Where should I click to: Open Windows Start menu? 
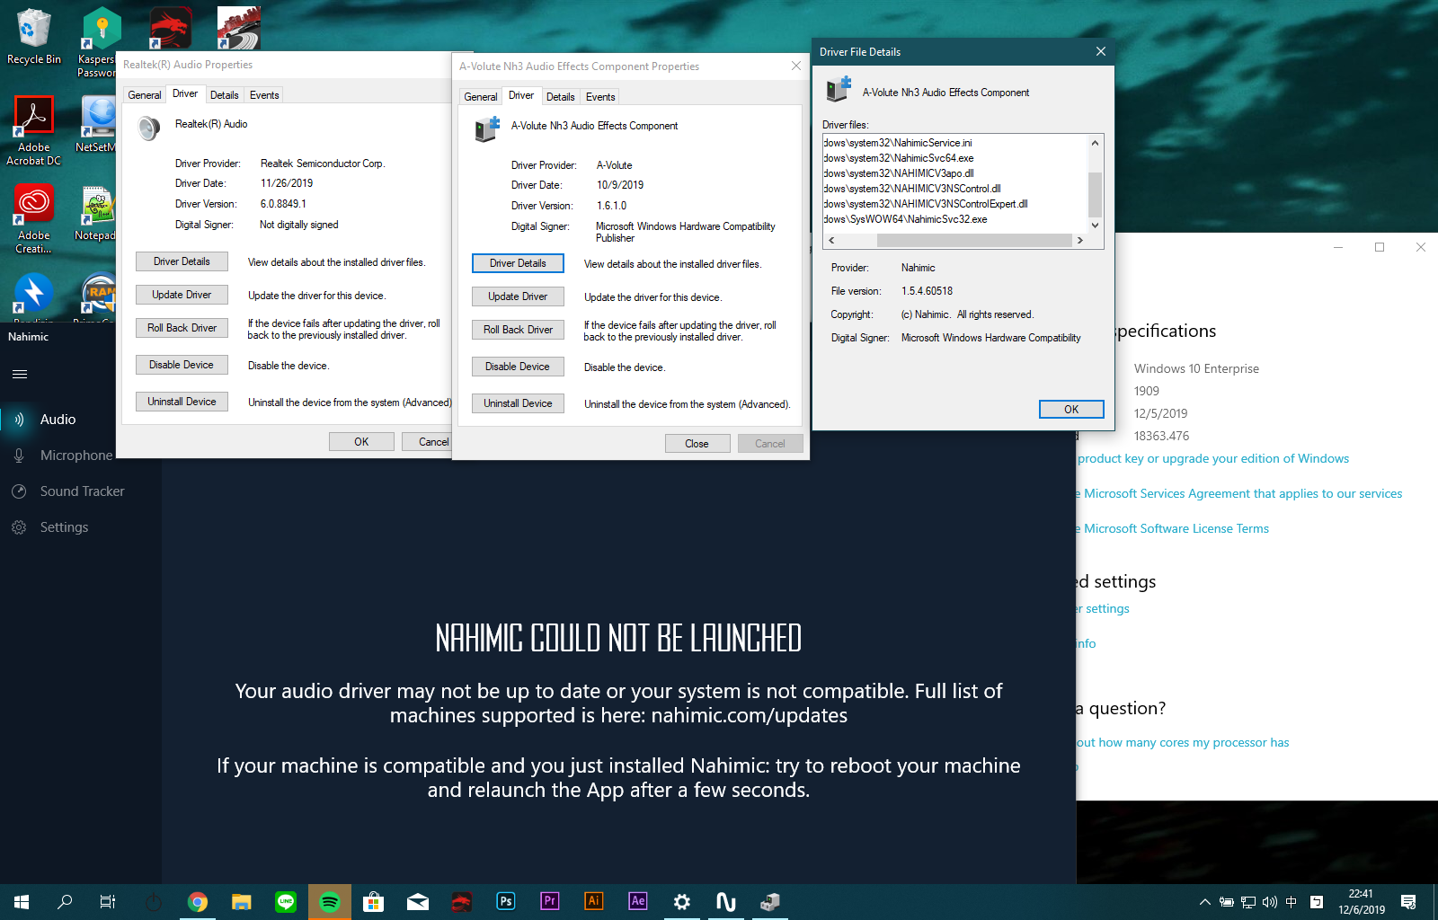pyautogui.click(x=22, y=902)
